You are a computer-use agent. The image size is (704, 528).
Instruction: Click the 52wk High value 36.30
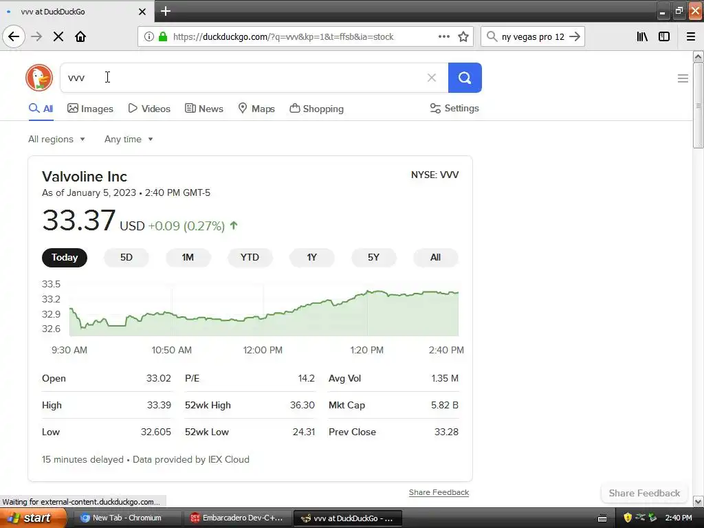[302, 405]
